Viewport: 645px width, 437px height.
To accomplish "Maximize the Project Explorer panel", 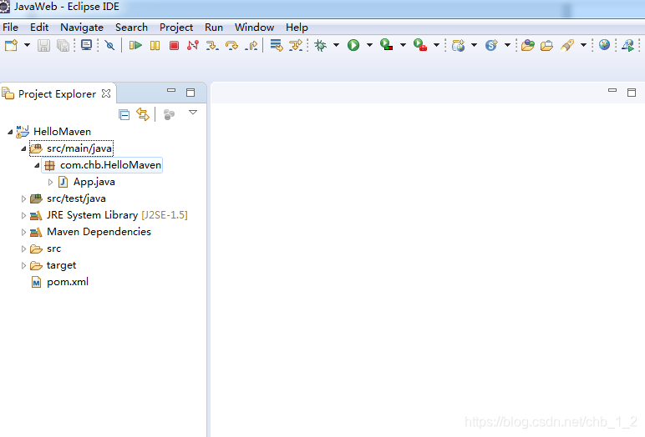I will click(x=190, y=93).
